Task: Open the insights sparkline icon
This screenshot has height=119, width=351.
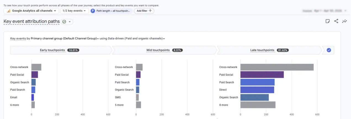Action: (344, 21)
